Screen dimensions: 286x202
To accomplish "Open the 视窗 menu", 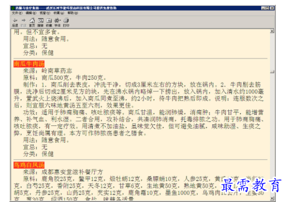I will (45, 13).
